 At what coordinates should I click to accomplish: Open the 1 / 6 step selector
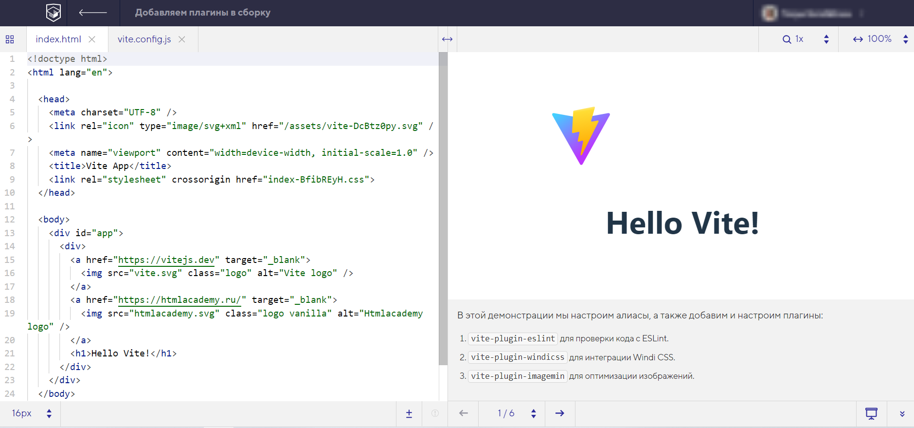506,413
